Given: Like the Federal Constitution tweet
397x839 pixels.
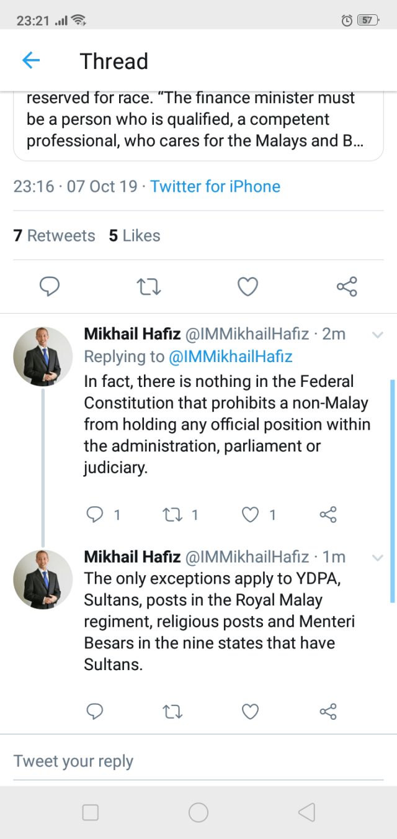Looking at the screenshot, I should (250, 514).
